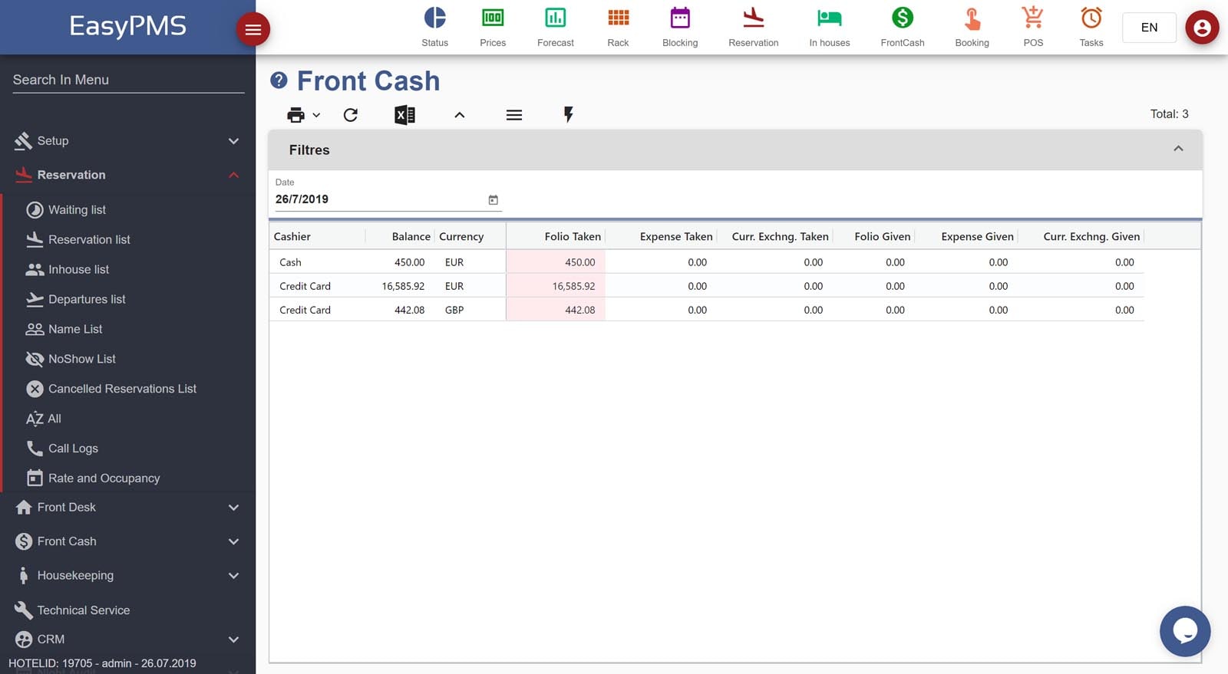The height and width of the screenshot is (674, 1228).
Task: Expand the Front Desk menu section
Action: 127,508
